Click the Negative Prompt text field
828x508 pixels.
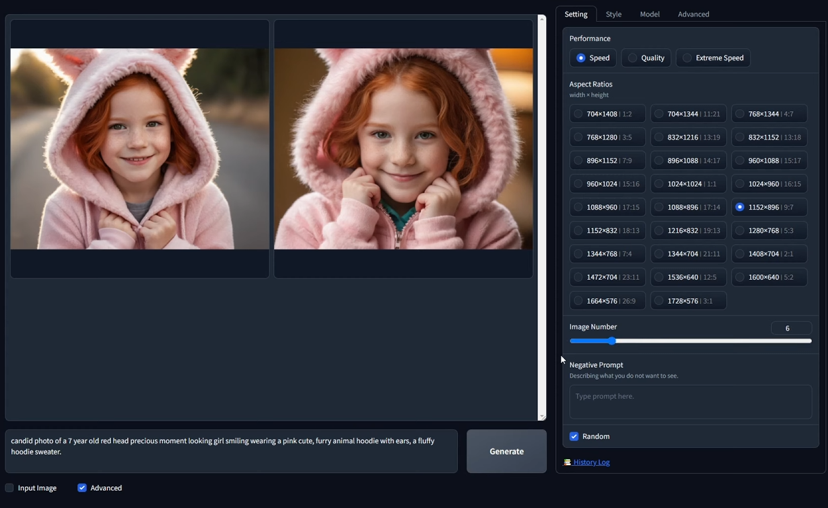pos(690,402)
